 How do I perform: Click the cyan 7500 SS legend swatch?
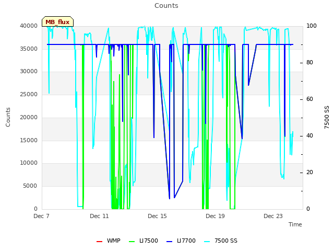click(207, 242)
